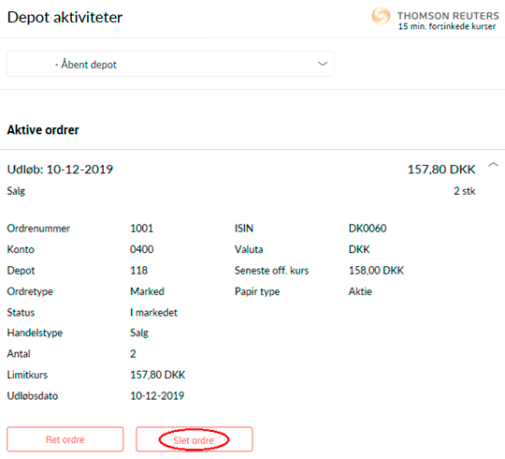The width and height of the screenshot is (505, 459).
Task: Open the Åbent depot dropdown
Action: 170,64
